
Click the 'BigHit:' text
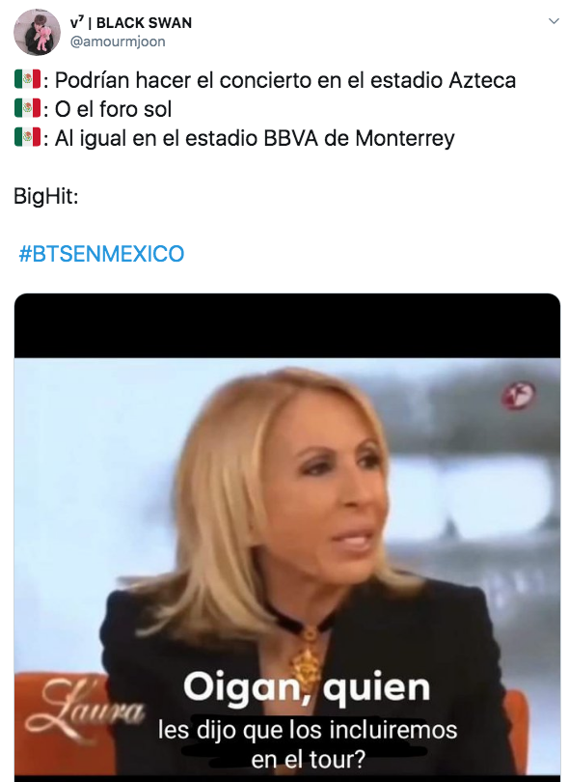[x=46, y=197]
